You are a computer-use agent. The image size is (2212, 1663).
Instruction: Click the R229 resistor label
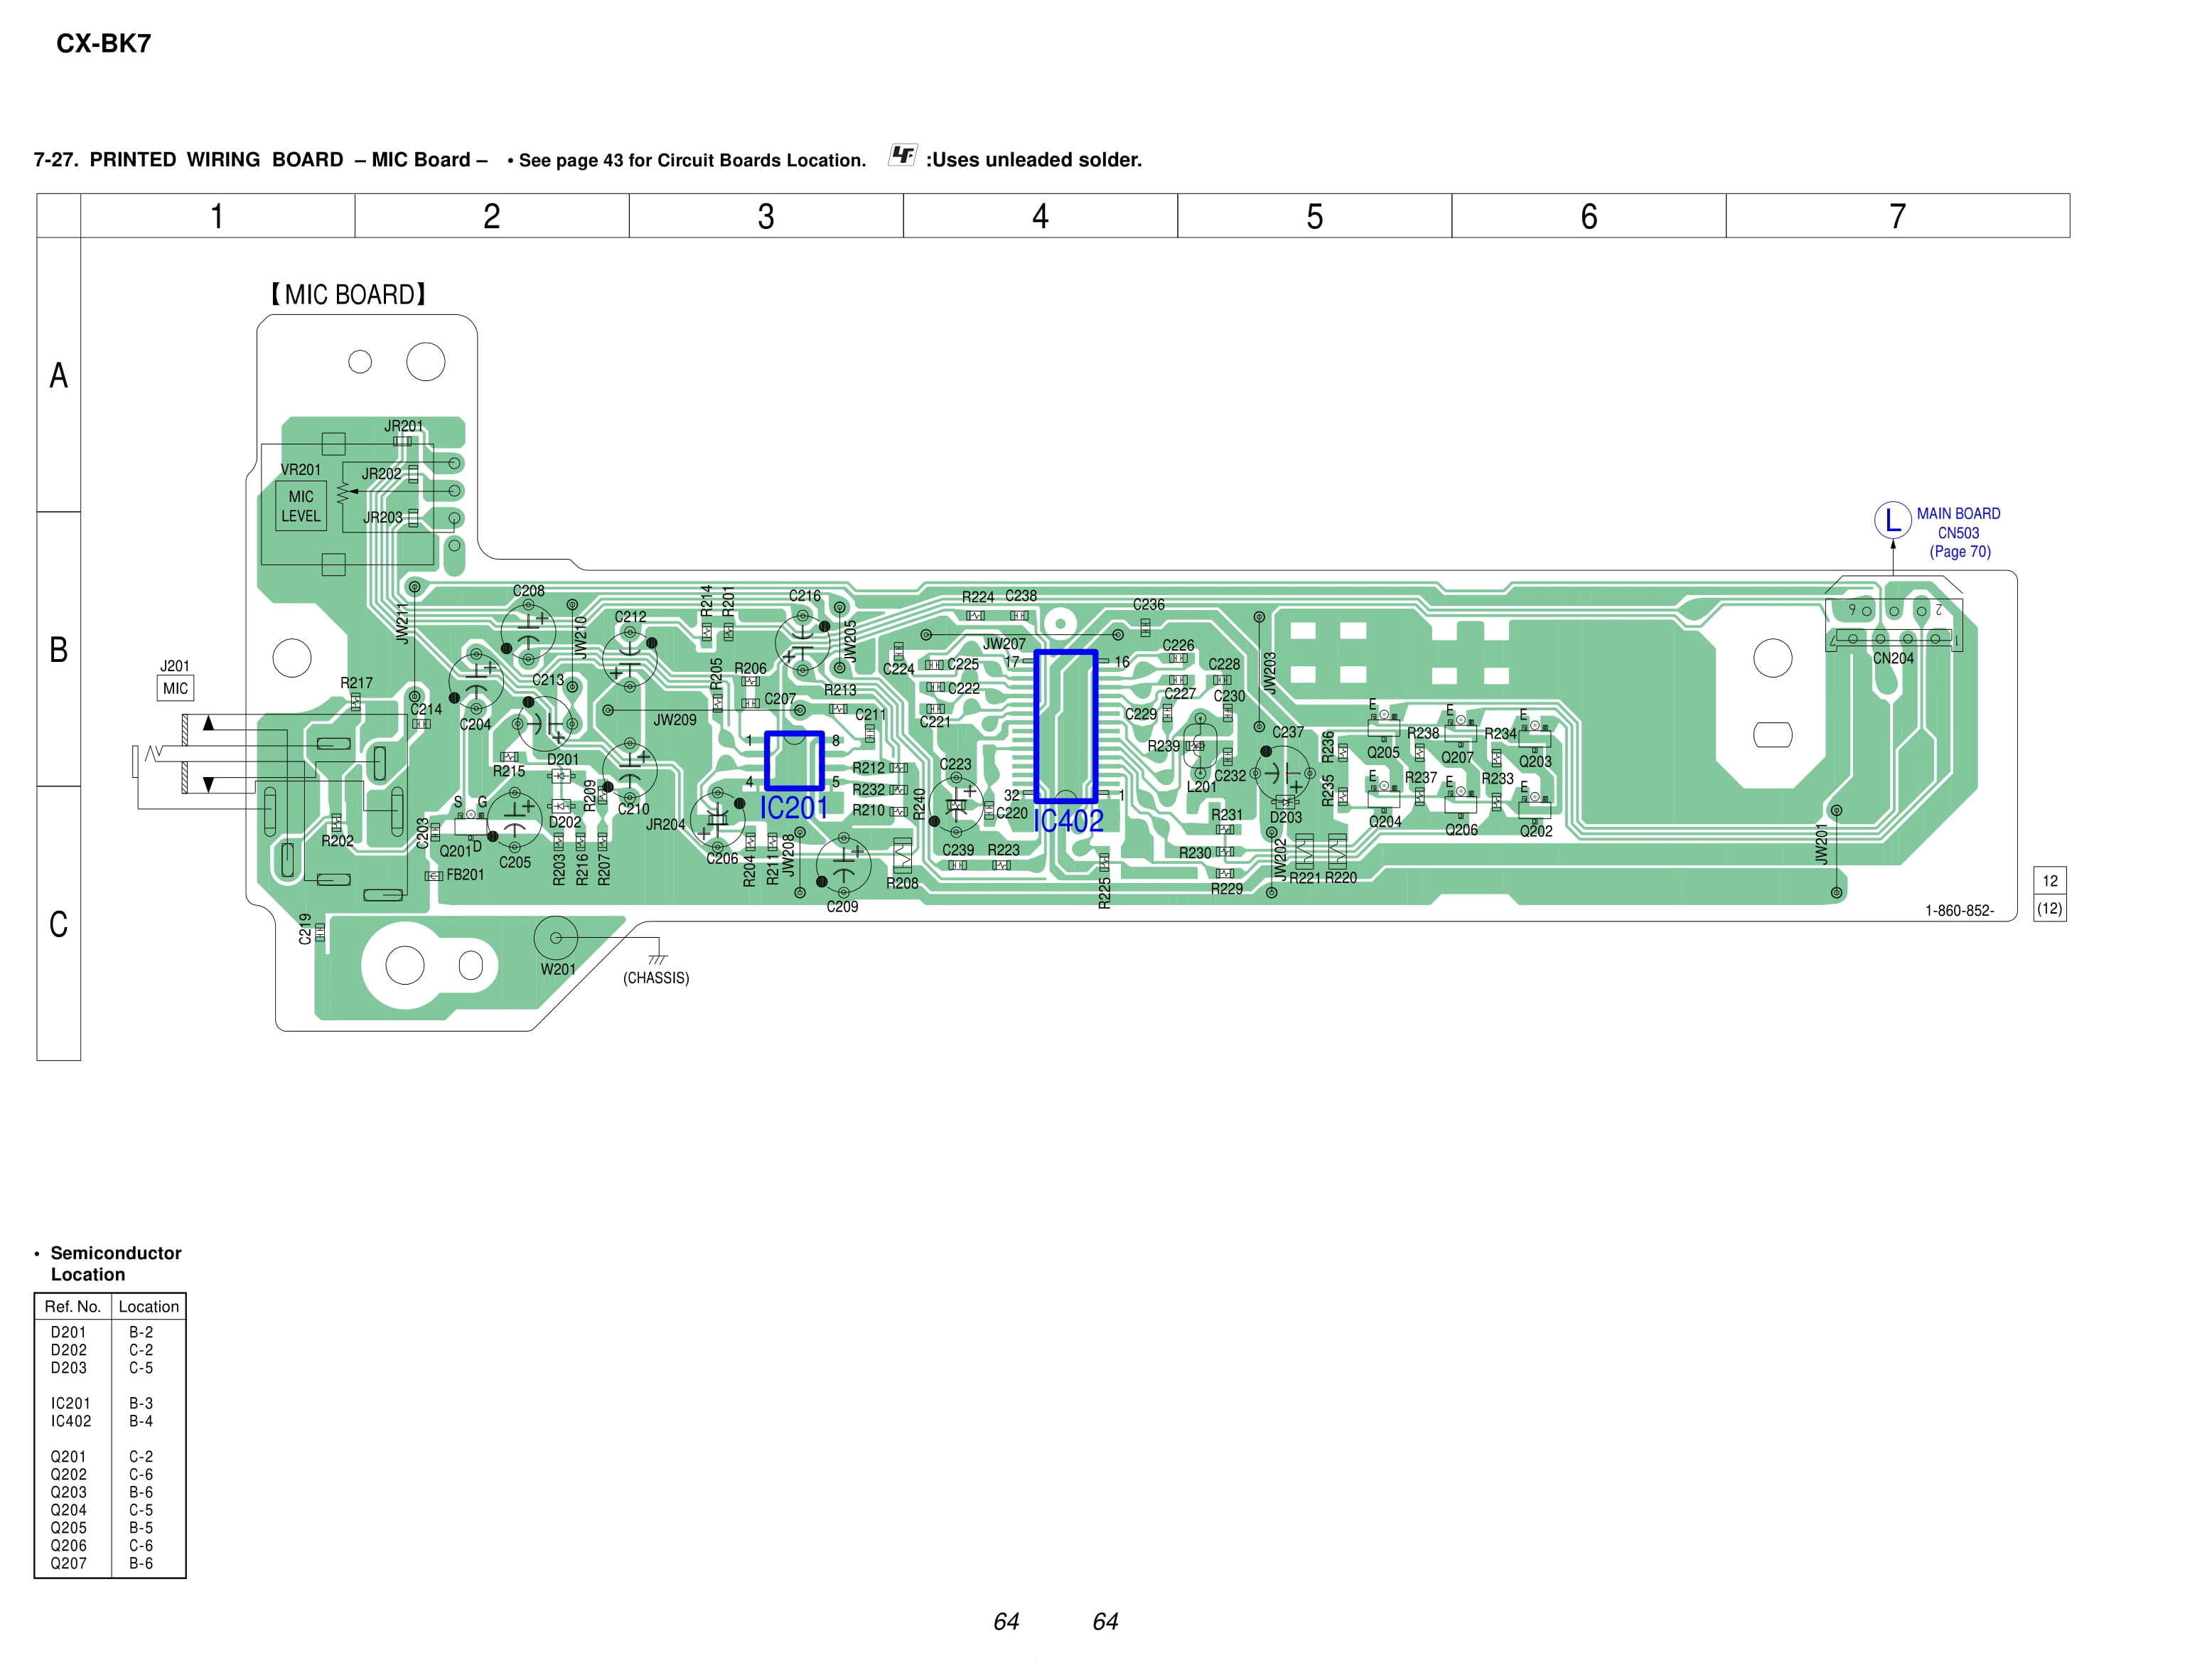click(x=1227, y=889)
